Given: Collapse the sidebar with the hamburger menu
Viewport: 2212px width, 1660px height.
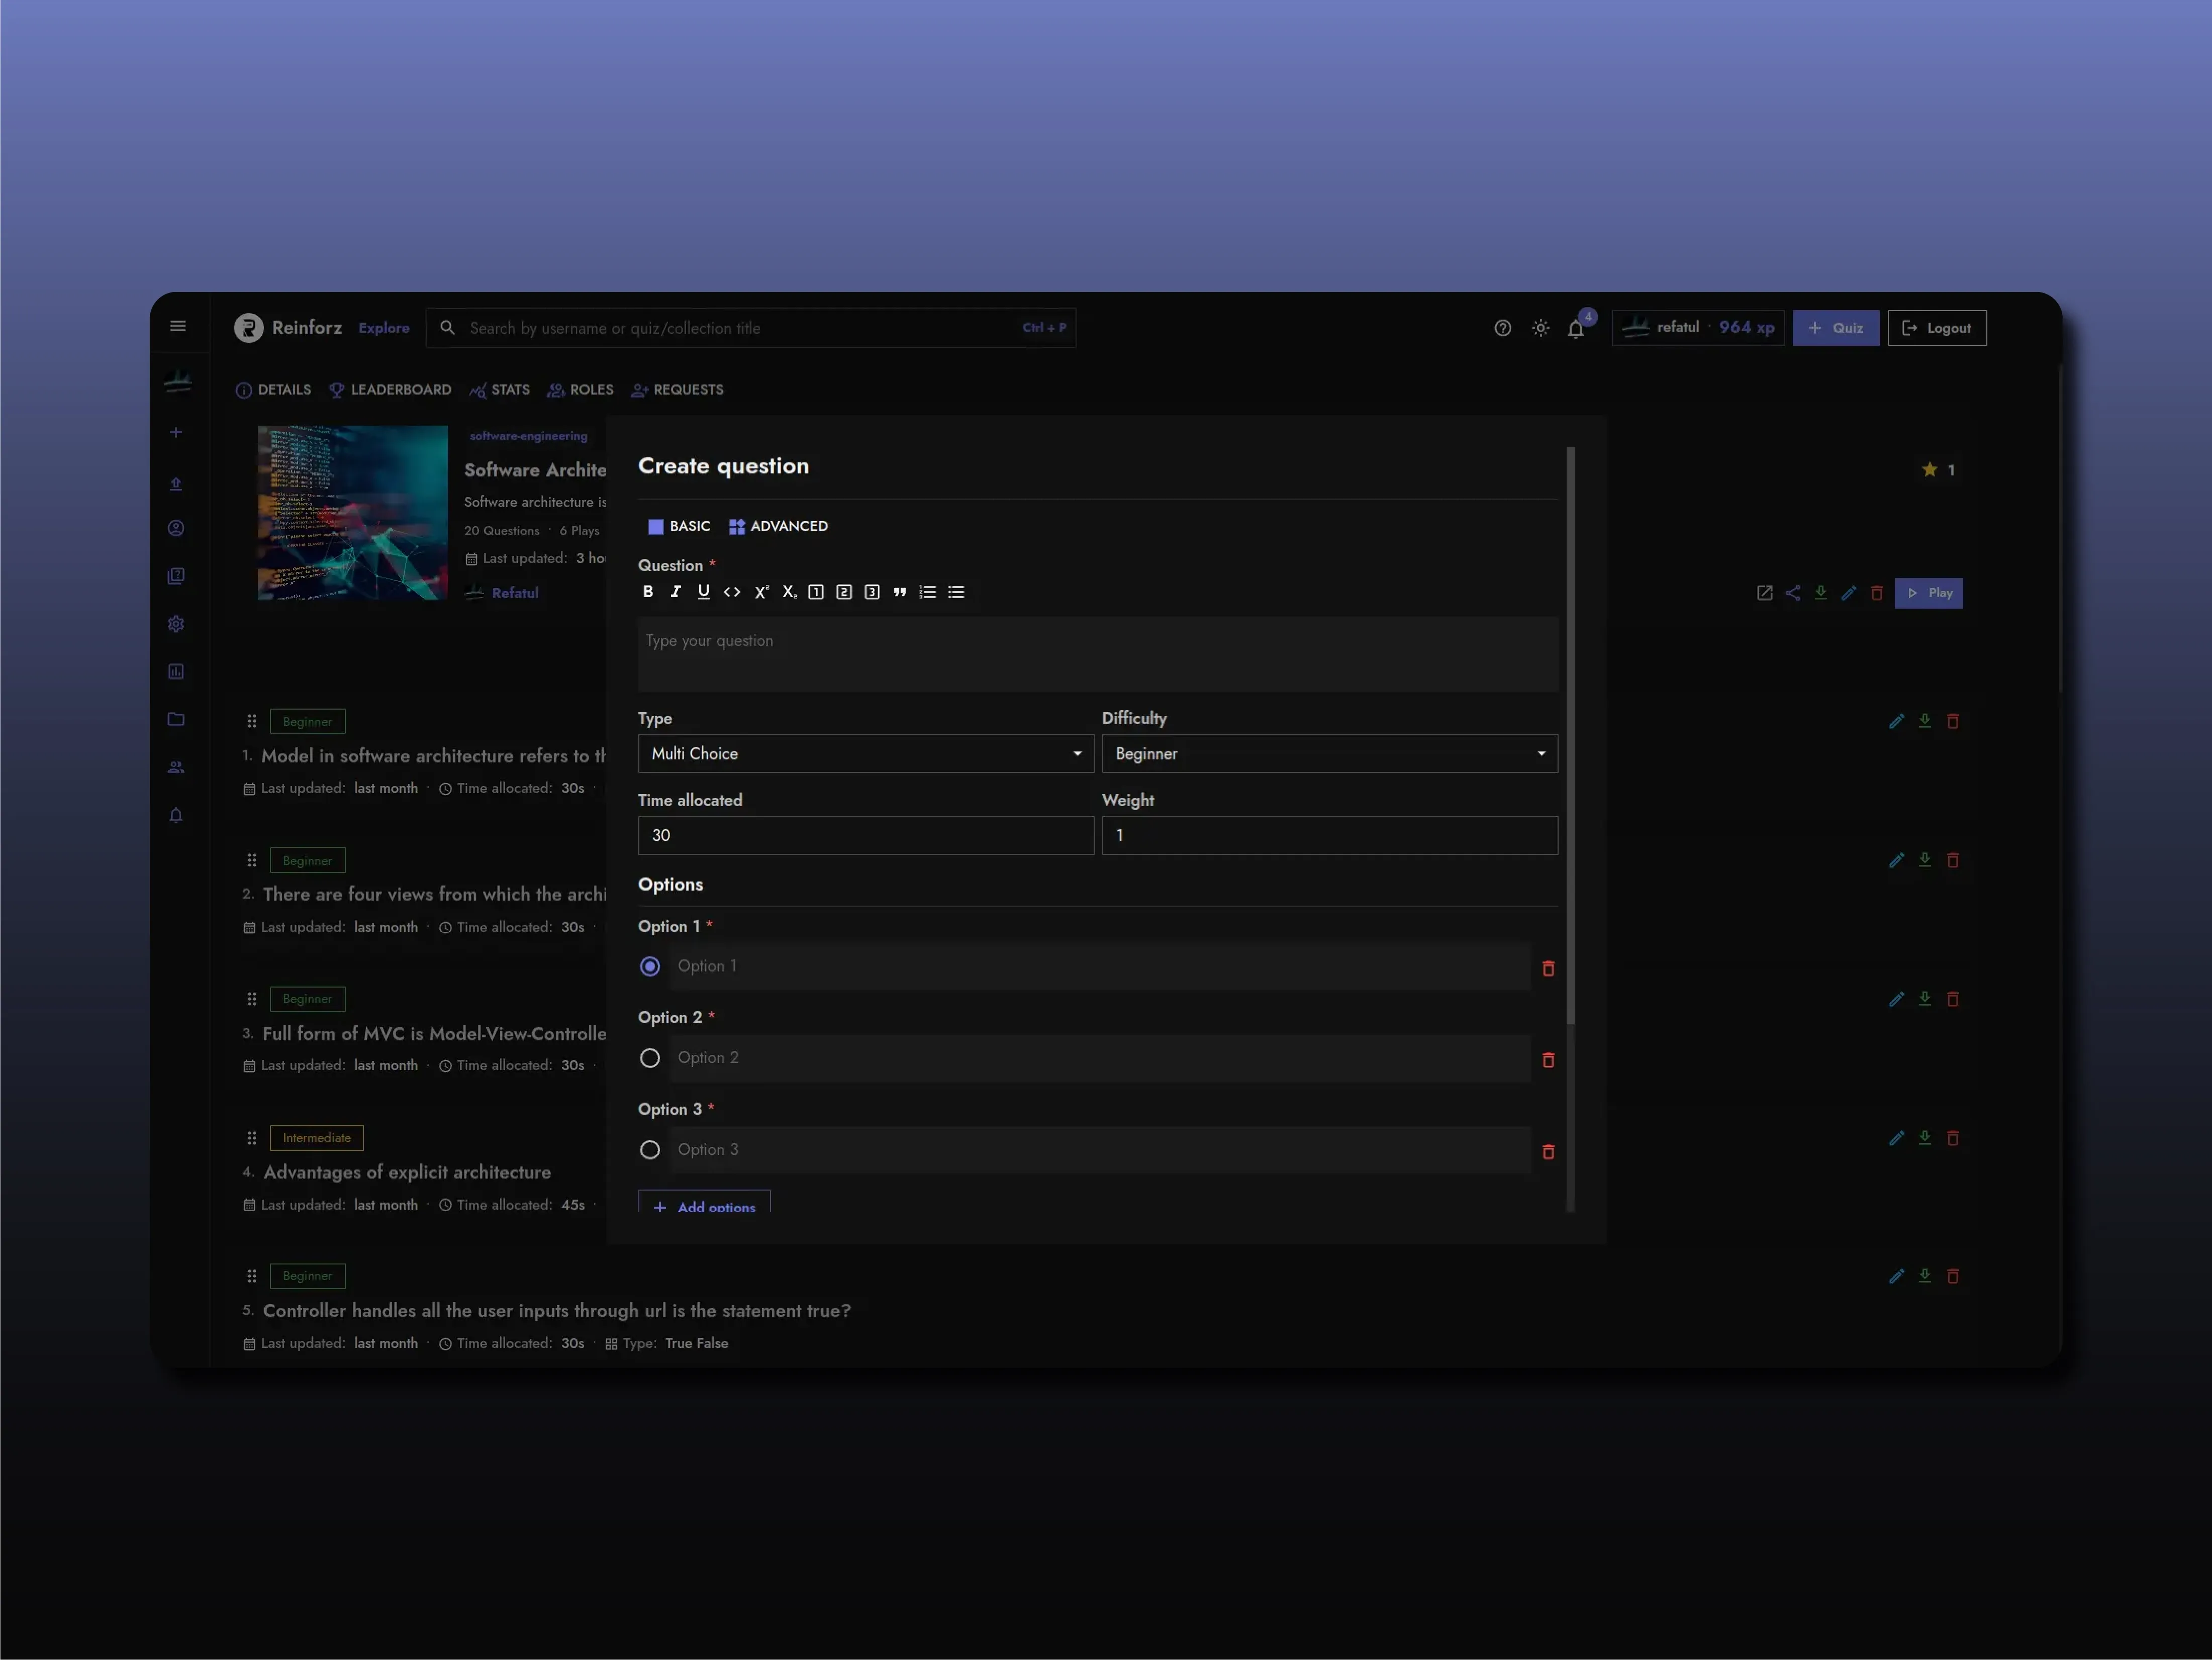Looking at the screenshot, I should tap(178, 326).
